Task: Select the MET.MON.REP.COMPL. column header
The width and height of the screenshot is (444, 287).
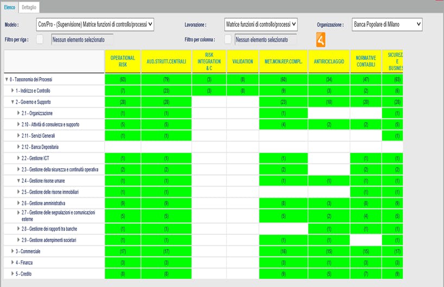Action: tap(283, 61)
